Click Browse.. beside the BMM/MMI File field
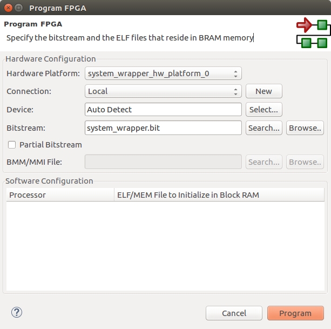The width and height of the screenshot is (331, 329). 305,162
